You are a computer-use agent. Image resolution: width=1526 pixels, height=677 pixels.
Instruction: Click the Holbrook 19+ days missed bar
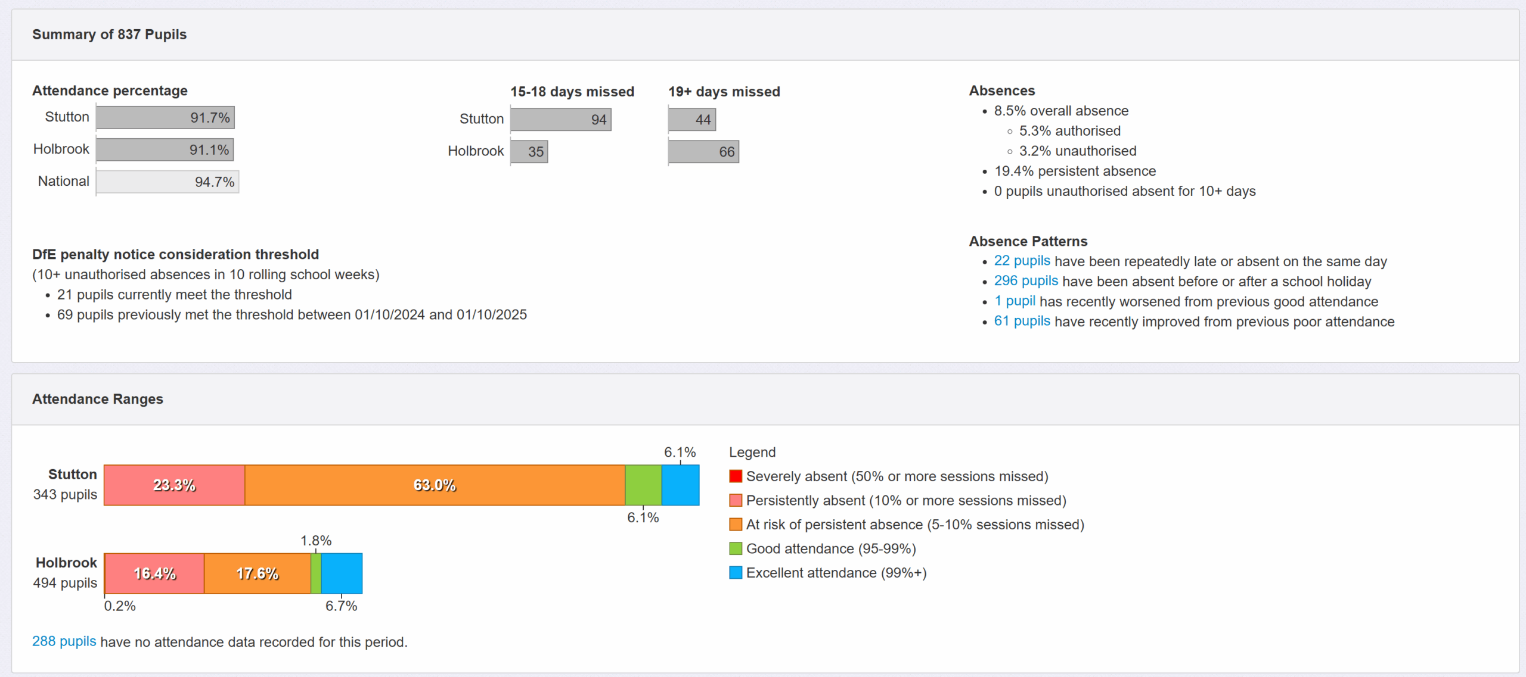pyautogui.click(x=703, y=152)
